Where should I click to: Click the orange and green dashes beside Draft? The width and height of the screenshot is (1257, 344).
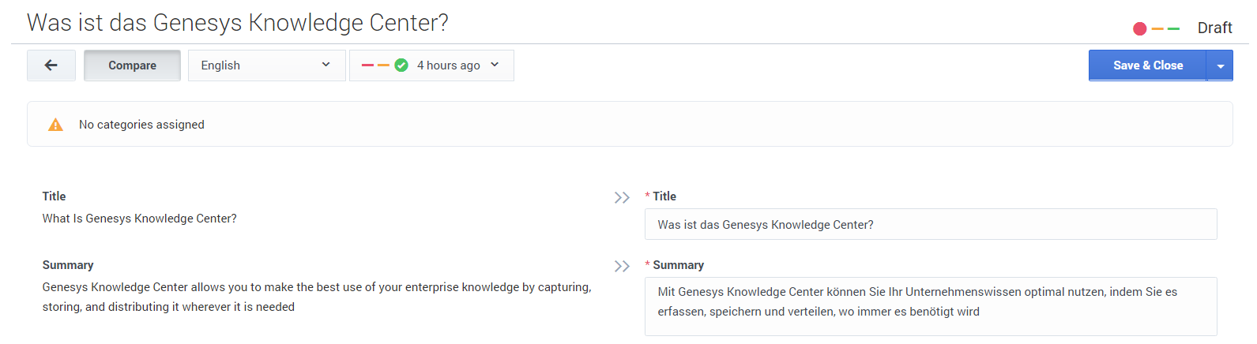pyautogui.click(x=1165, y=28)
